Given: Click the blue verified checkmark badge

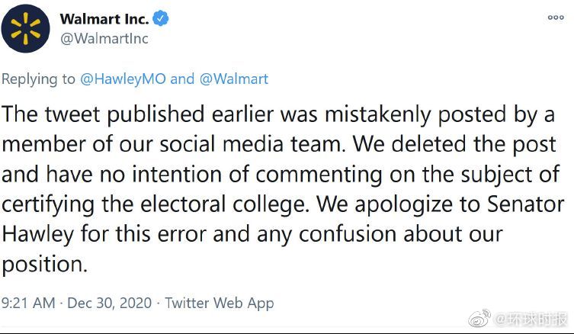Looking at the screenshot, I should [159, 18].
